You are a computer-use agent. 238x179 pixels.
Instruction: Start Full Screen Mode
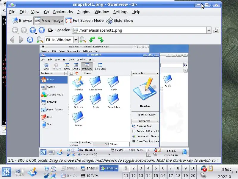pos(84,20)
